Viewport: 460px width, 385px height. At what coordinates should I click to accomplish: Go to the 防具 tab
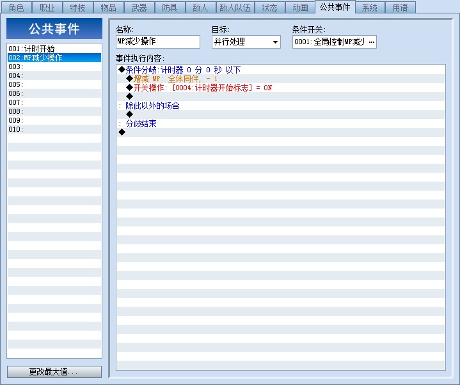[170, 7]
